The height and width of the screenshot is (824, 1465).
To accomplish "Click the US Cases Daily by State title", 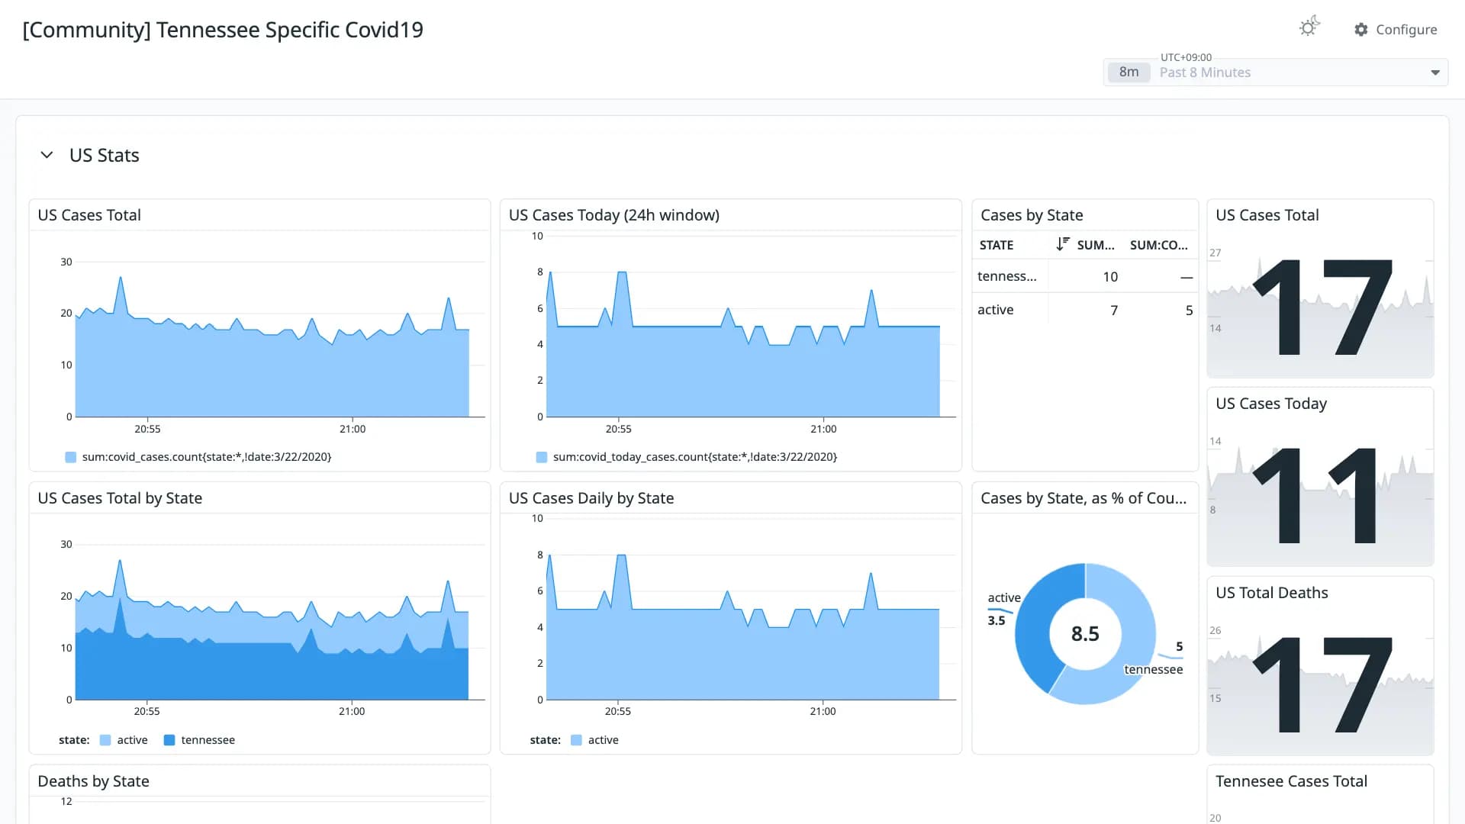I will [x=591, y=498].
